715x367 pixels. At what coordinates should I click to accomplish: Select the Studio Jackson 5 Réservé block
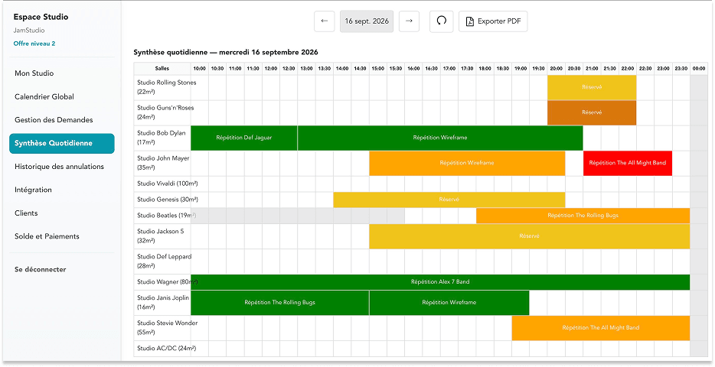[530, 236]
